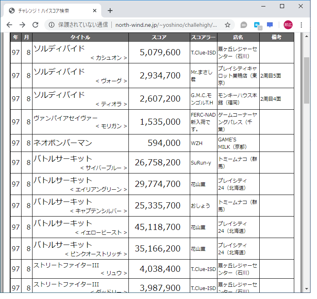Click the < リュウ > character text

click(x=114, y=273)
